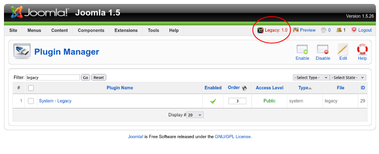Viewport: 379px width, 154px height.
Task: Sort by File column header
Action: (x=341, y=88)
